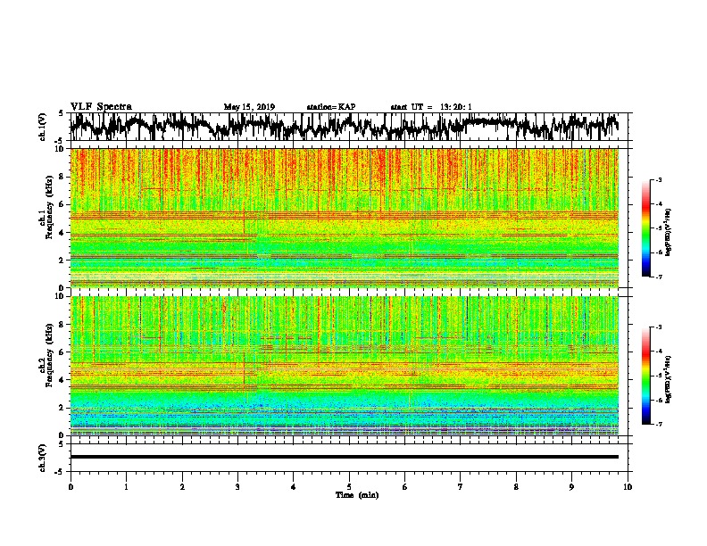Click the ch.2 frequency tick label "8"

click(x=62, y=325)
